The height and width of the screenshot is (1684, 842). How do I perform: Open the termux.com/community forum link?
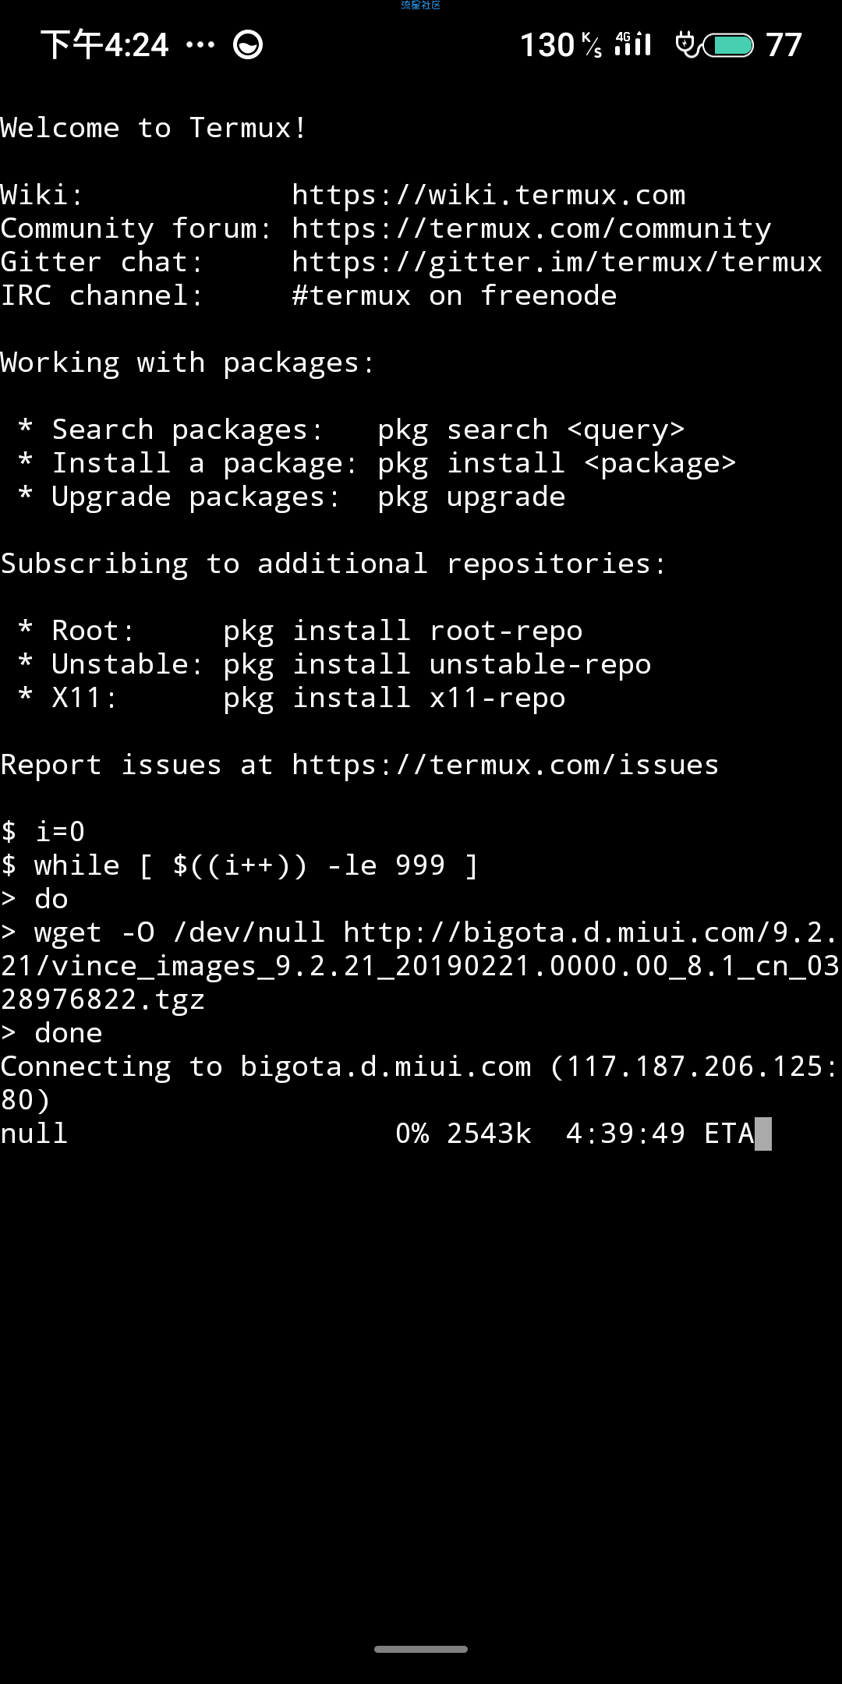532,228
